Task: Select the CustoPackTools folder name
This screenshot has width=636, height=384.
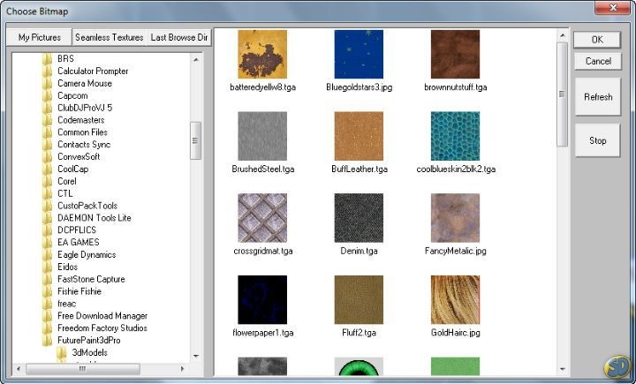Action: pos(87,206)
